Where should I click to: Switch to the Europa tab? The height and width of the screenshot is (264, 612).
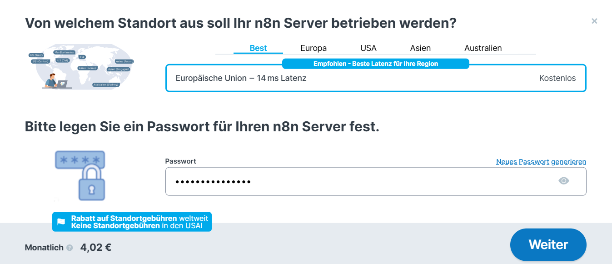(x=313, y=48)
